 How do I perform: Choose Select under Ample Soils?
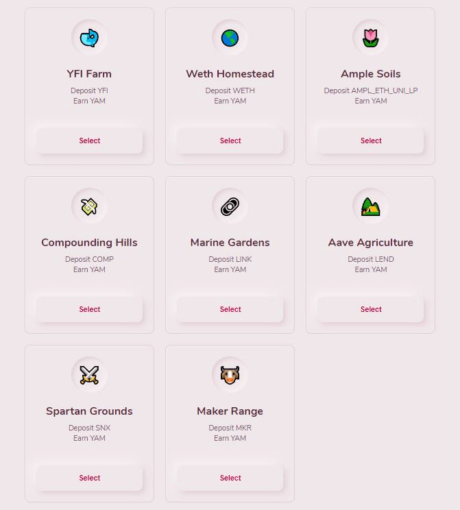370,141
